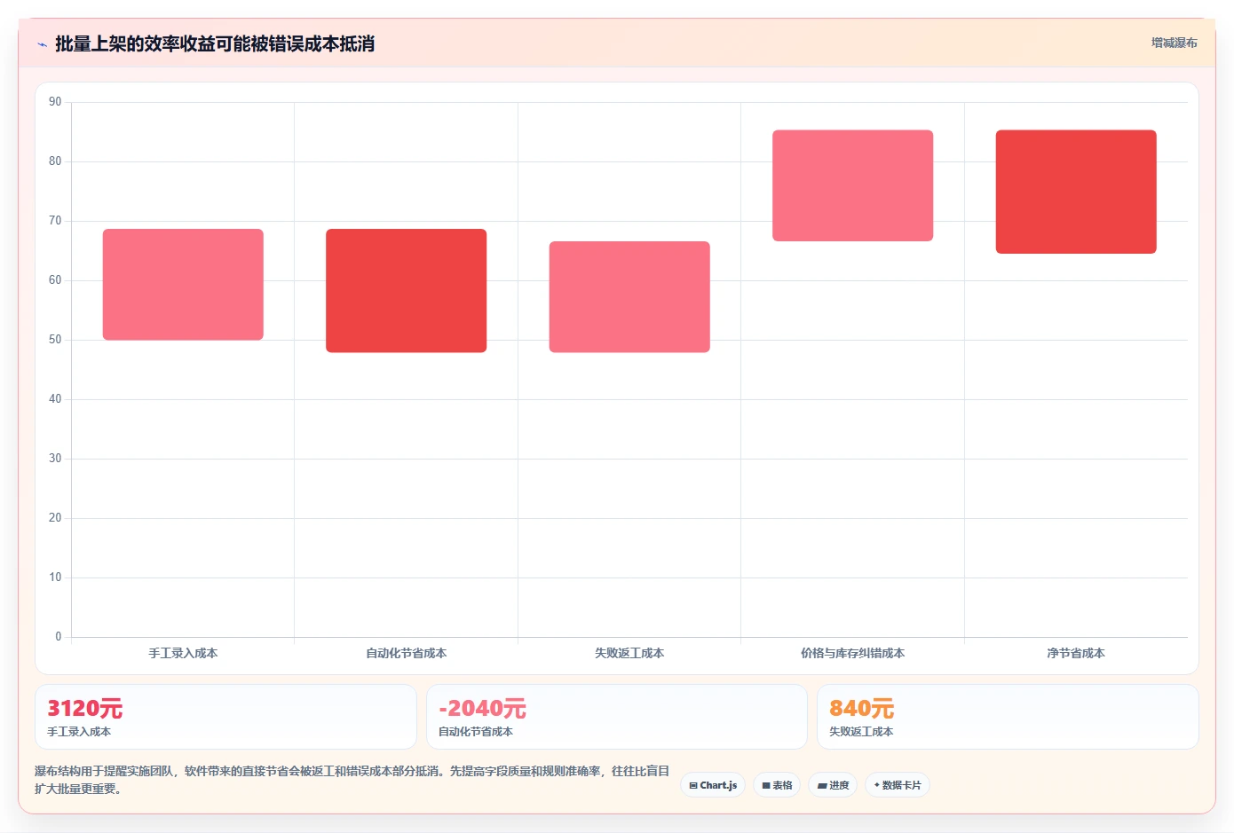1234x833 pixels.
Task: Click the 增减瀑布 label in the header
Action: point(1174,43)
